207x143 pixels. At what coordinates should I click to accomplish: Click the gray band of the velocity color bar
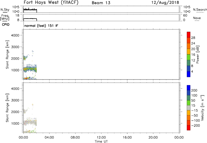[x=189, y=108]
